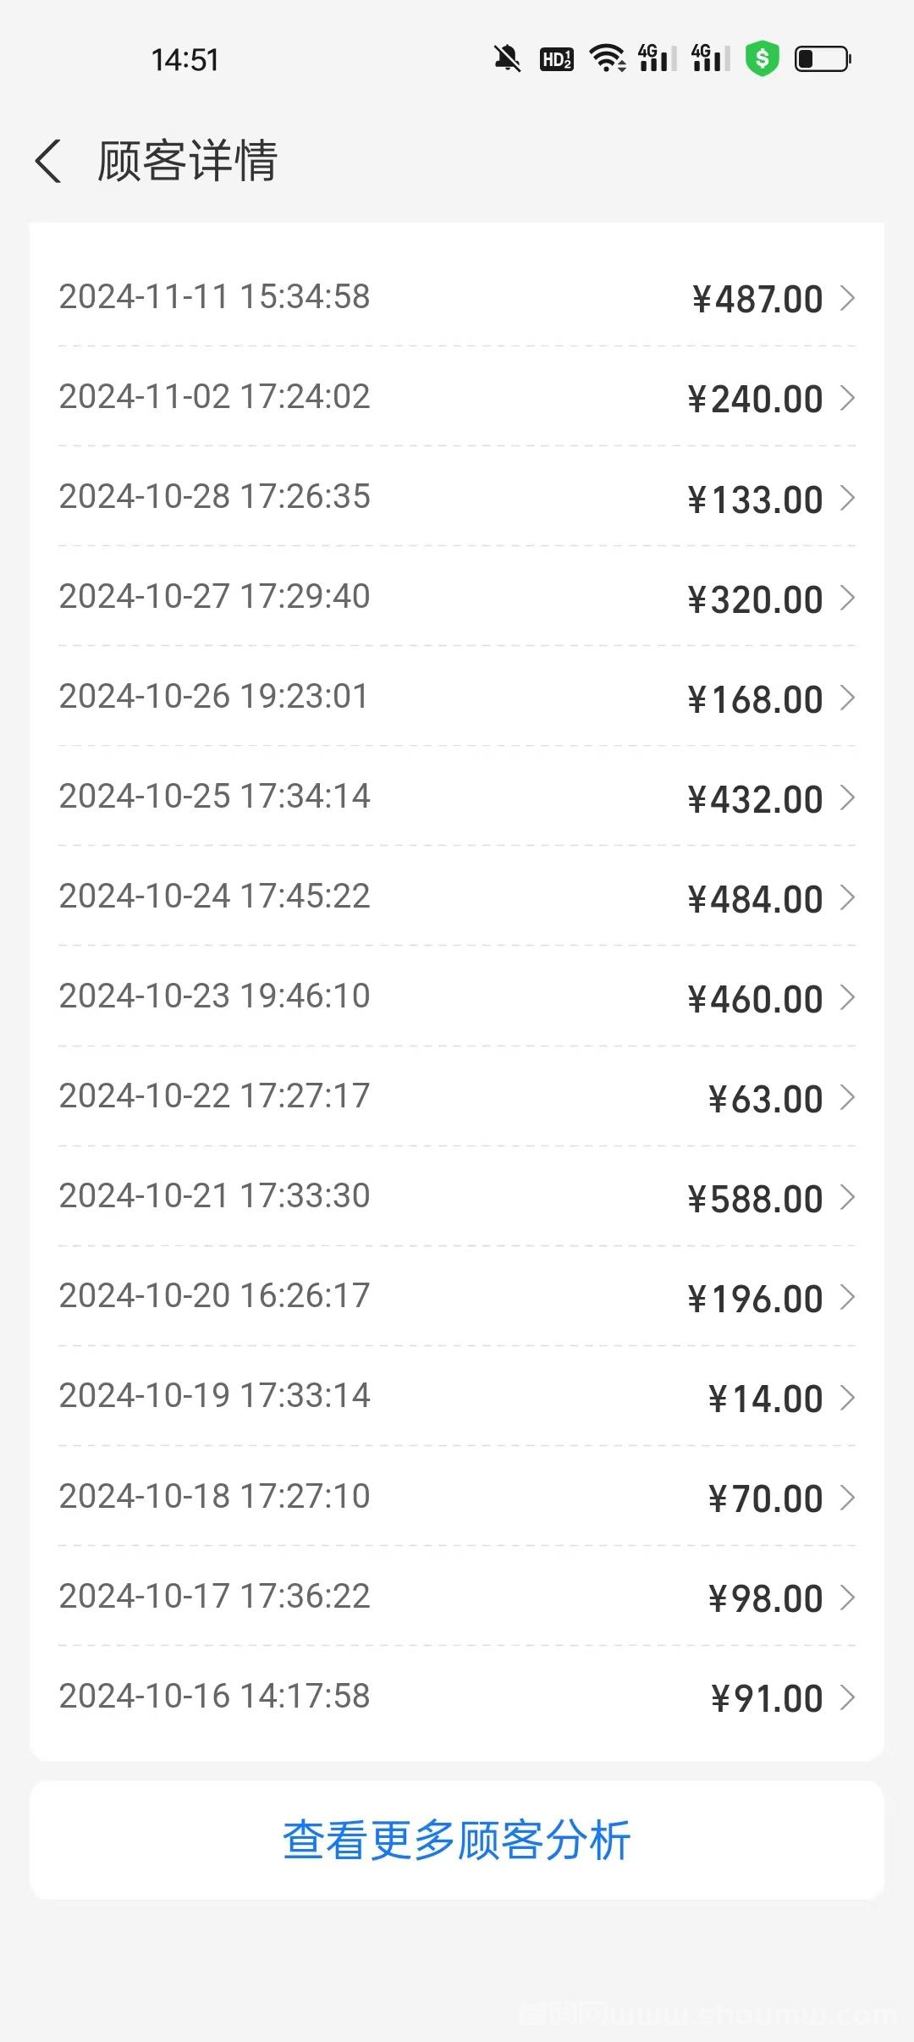This screenshot has height=2042, width=914.
Task: Open the 2024-10-16 14:17:58 record
Action: pos(457,1697)
